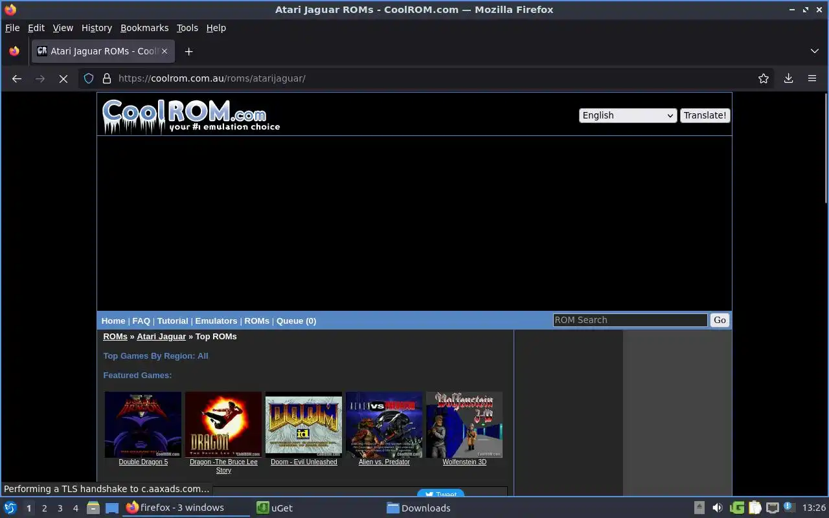The image size is (829, 518).
Task: Bookmark this page with the star
Action: tap(764, 78)
